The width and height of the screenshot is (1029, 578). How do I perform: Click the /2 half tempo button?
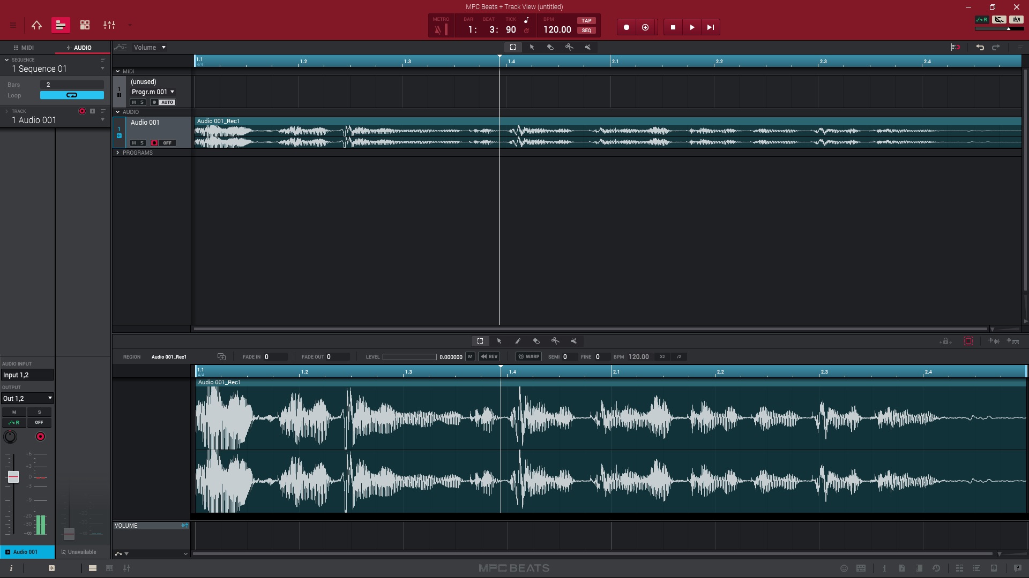[679, 357]
